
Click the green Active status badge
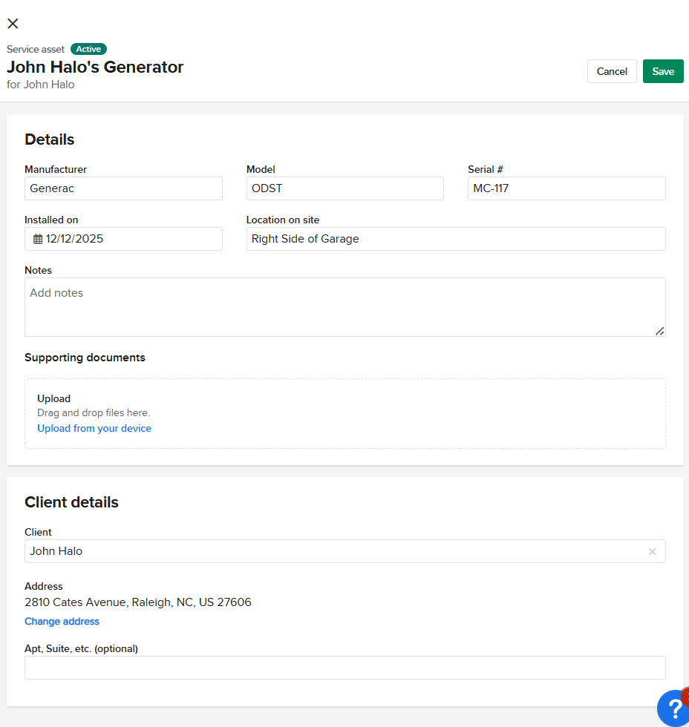pos(88,49)
